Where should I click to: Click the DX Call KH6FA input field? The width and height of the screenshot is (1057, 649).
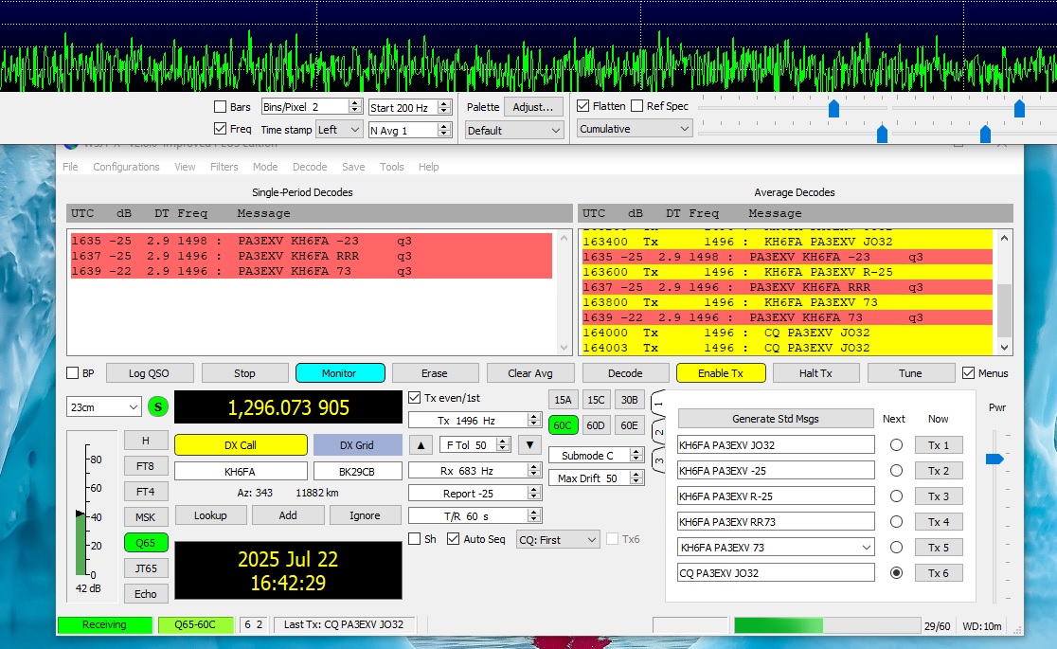[x=241, y=472]
